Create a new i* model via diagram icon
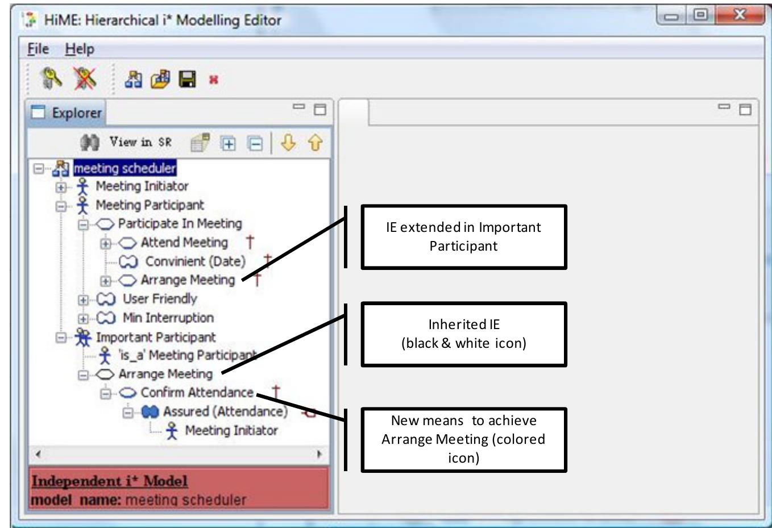 click(133, 79)
